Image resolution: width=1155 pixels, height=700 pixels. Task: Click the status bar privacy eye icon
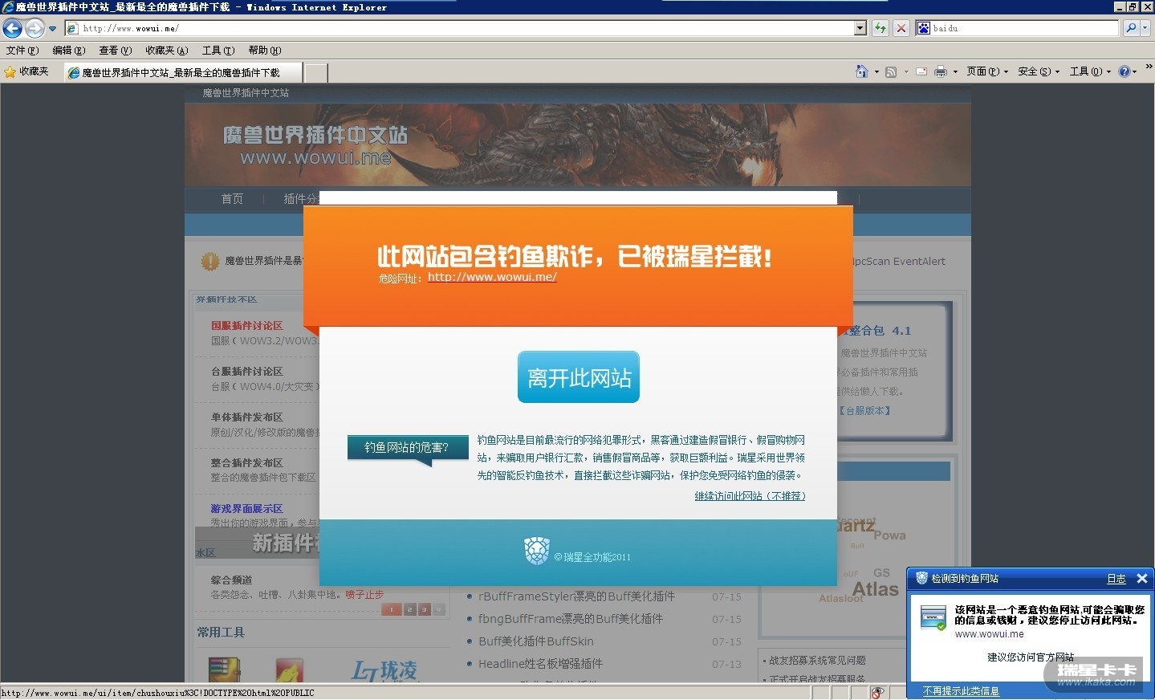click(x=878, y=693)
